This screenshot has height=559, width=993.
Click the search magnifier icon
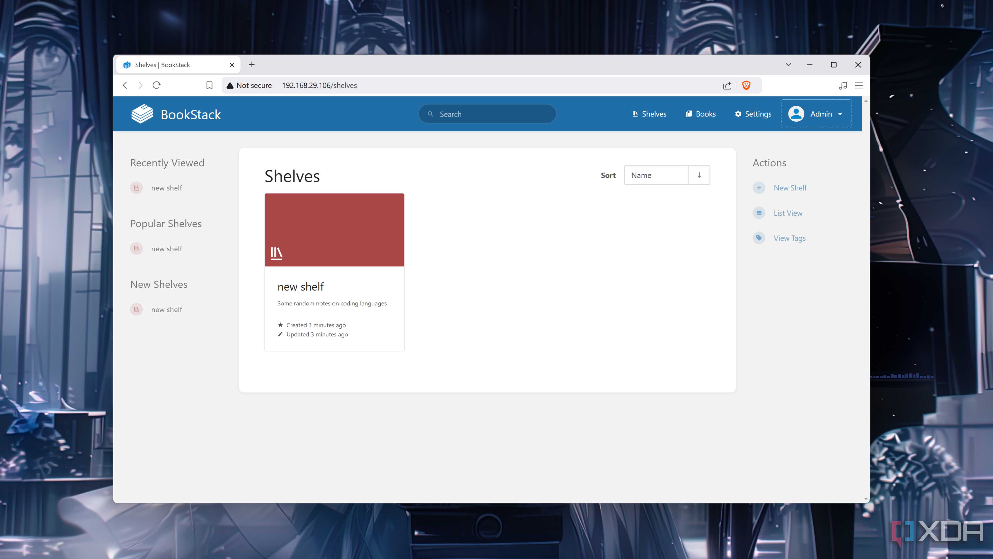(431, 114)
